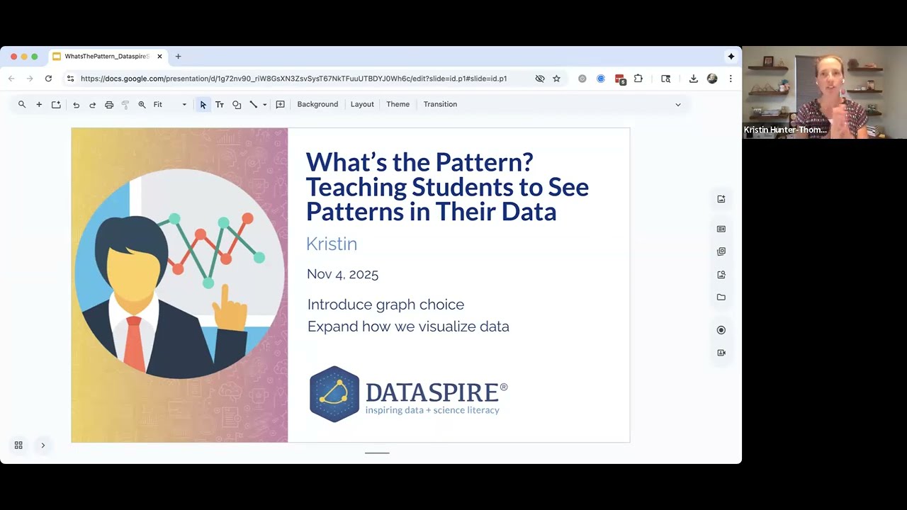Go forward in browser history
907x510 pixels.
[x=30, y=79]
